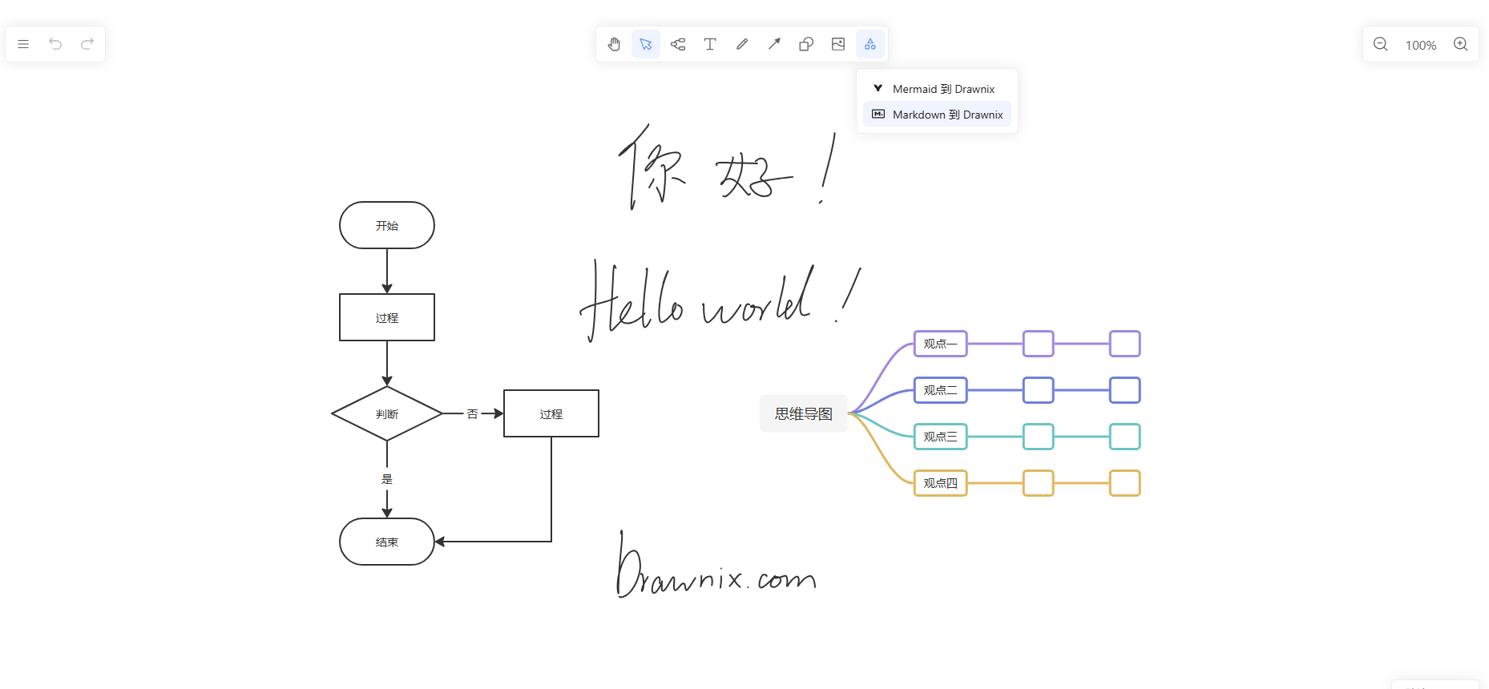1489x689 pixels.
Task: Select the first empty child of 观点一
Action: (1039, 344)
